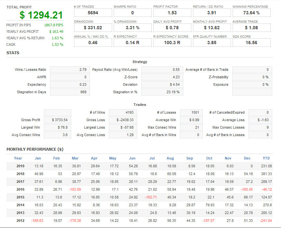Viewport: 281px width, 228px height.
Task: Select Stagnation in Days field 669
Action: coord(70,92)
